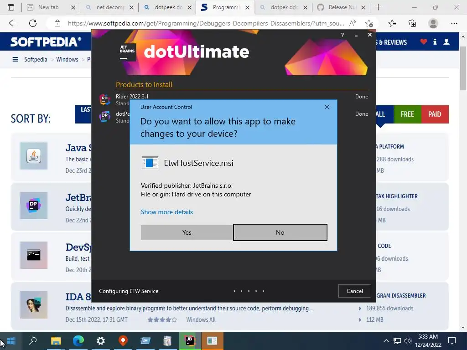Switch to the 'net decomp' search tab
467x350 pixels.
pyautogui.click(x=109, y=7)
